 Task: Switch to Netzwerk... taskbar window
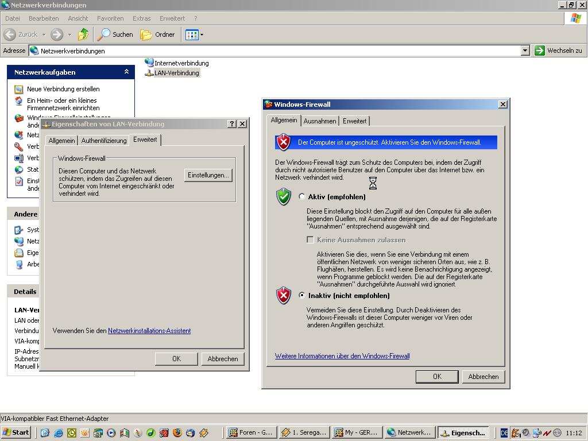[x=410, y=432]
